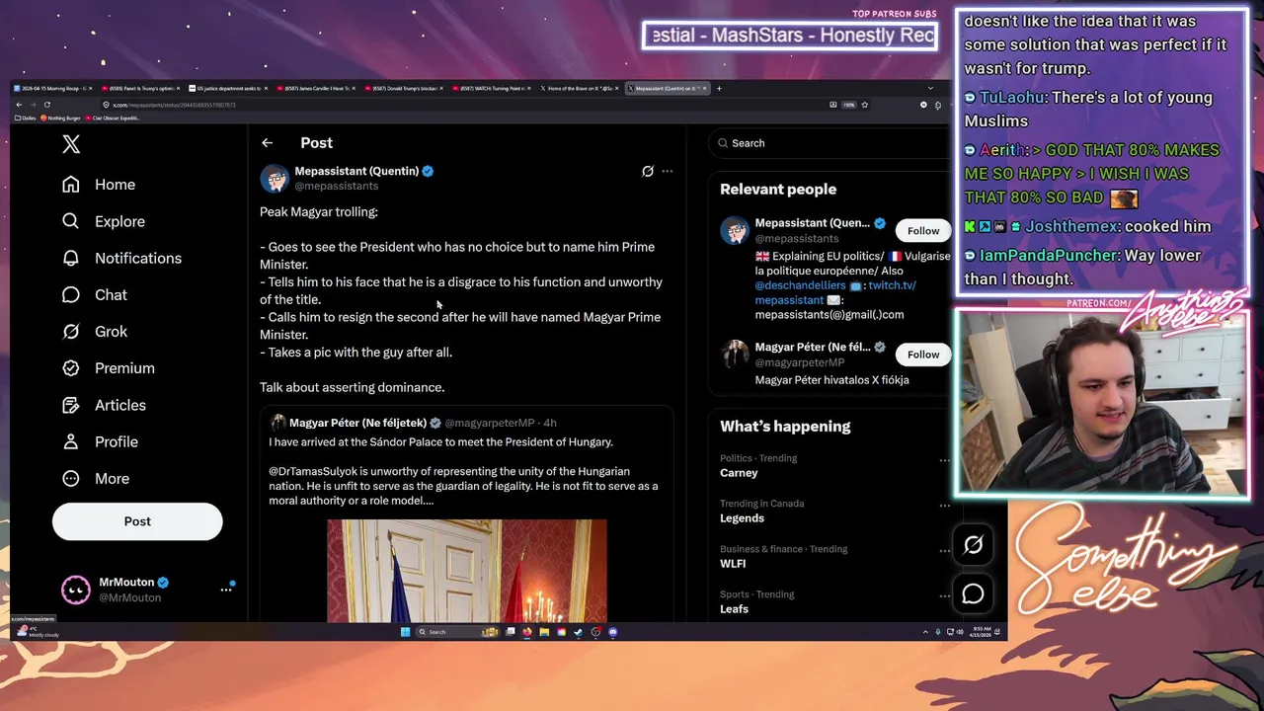
Task: Bookmark this page with star icon
Action: pyautogui.click(x=864, y=105)
